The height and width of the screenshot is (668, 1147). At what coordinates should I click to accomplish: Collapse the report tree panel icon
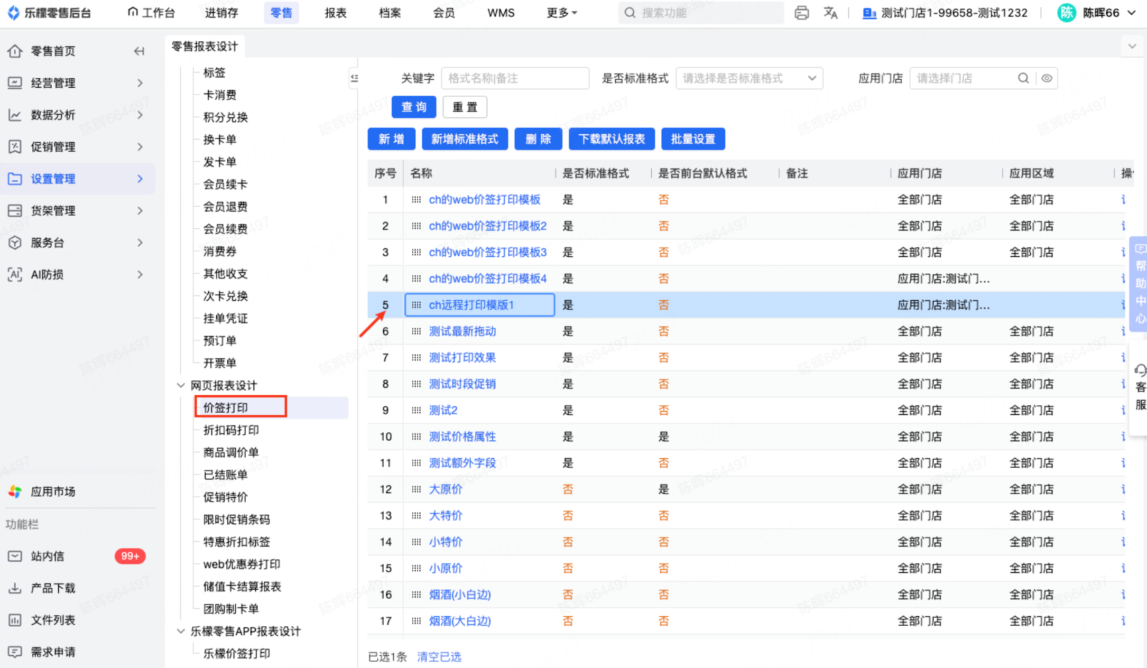pyautogui.click(x=354, y=78)
